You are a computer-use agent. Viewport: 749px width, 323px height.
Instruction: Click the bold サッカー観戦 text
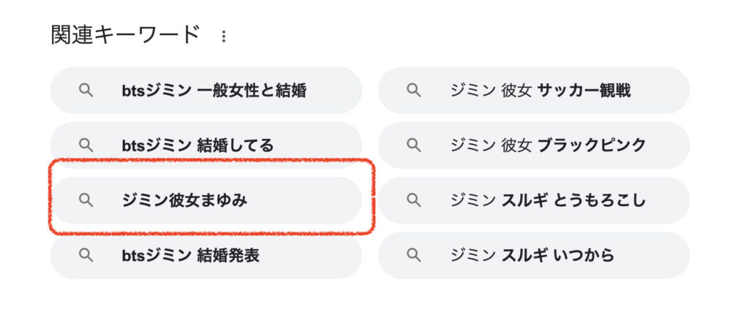pyautogui.click(x=584, y=91)
